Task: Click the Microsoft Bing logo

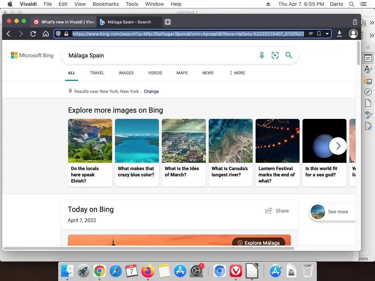Action: (32, 56)
